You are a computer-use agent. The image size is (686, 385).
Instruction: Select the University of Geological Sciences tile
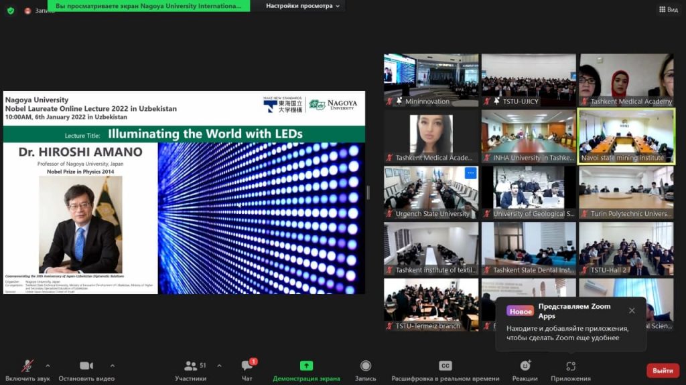(x=529, y=192)
